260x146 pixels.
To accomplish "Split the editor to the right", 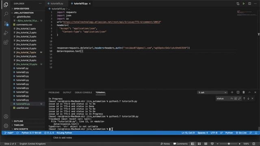I will 249,4.
